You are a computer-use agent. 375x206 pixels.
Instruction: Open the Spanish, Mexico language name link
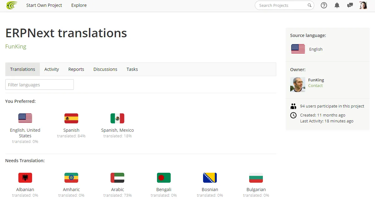[x=117, y=130]
